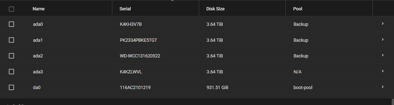394x105 pixels.
Task: Check the ada0 disk checkbox
Action: (x=11, y=24)
